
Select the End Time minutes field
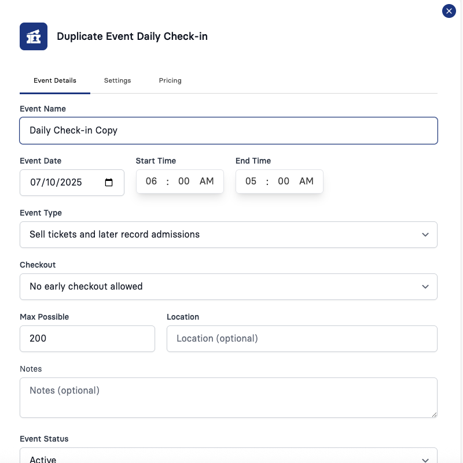coord(283,181)
